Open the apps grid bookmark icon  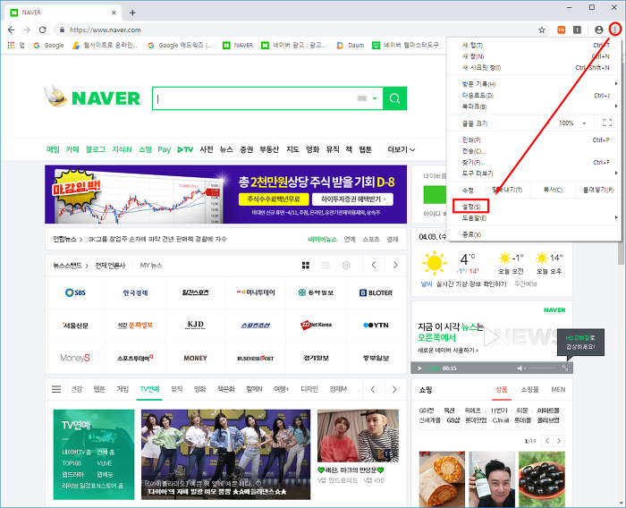11,45
